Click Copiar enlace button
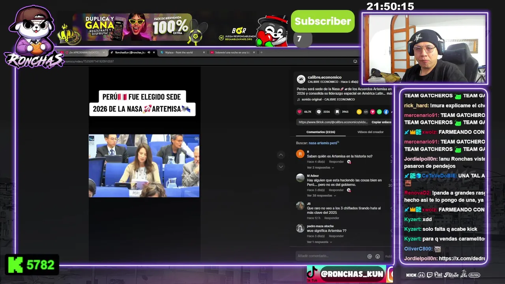505x284 pixels. click(381, 122)
